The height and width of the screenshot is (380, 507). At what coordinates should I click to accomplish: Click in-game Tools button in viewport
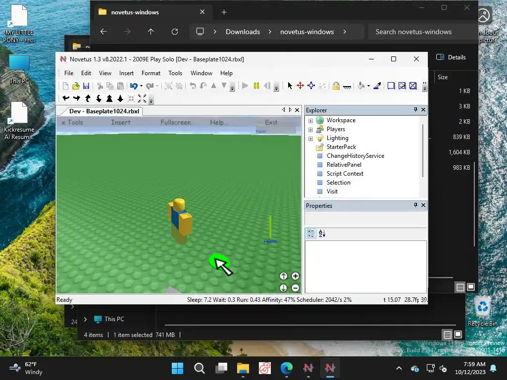[x=72, y=123]
